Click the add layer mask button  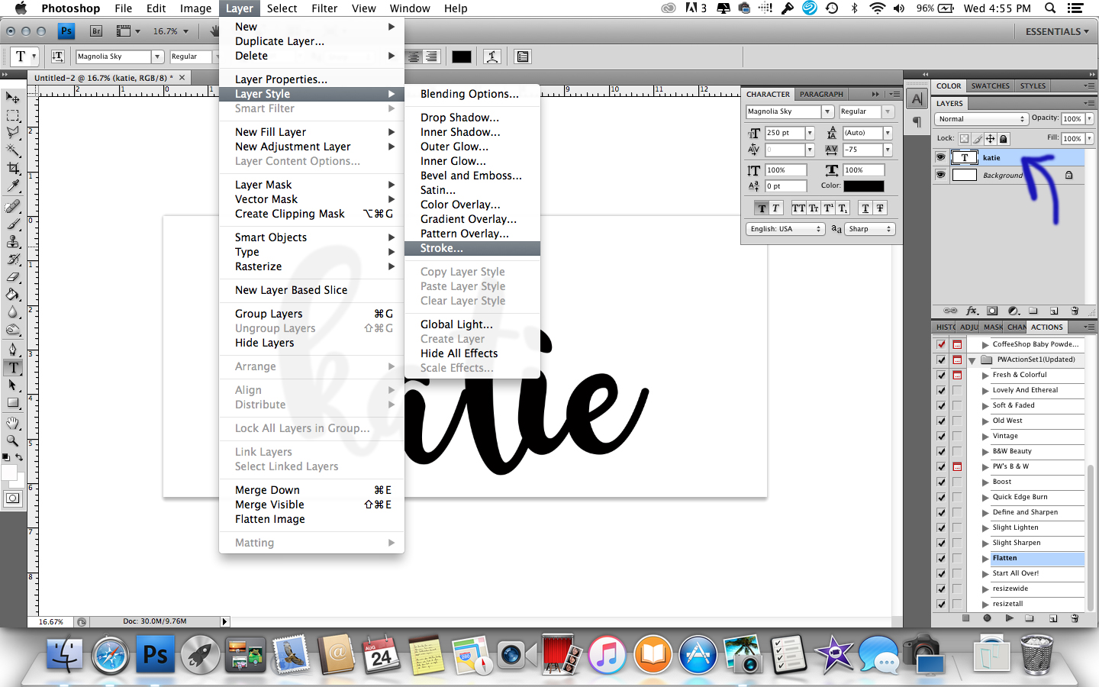(992, 311)
